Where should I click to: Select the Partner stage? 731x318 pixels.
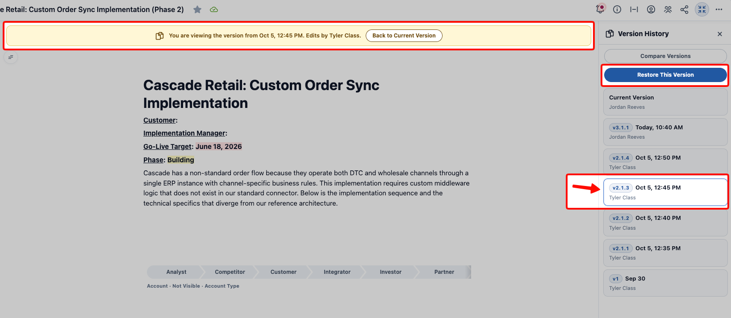444,272
